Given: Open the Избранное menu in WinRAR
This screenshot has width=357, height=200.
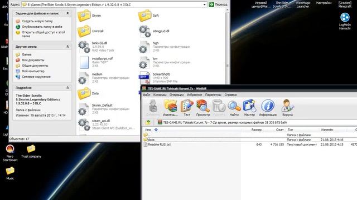Looking at the screenshot, I should tap(194, 95).
